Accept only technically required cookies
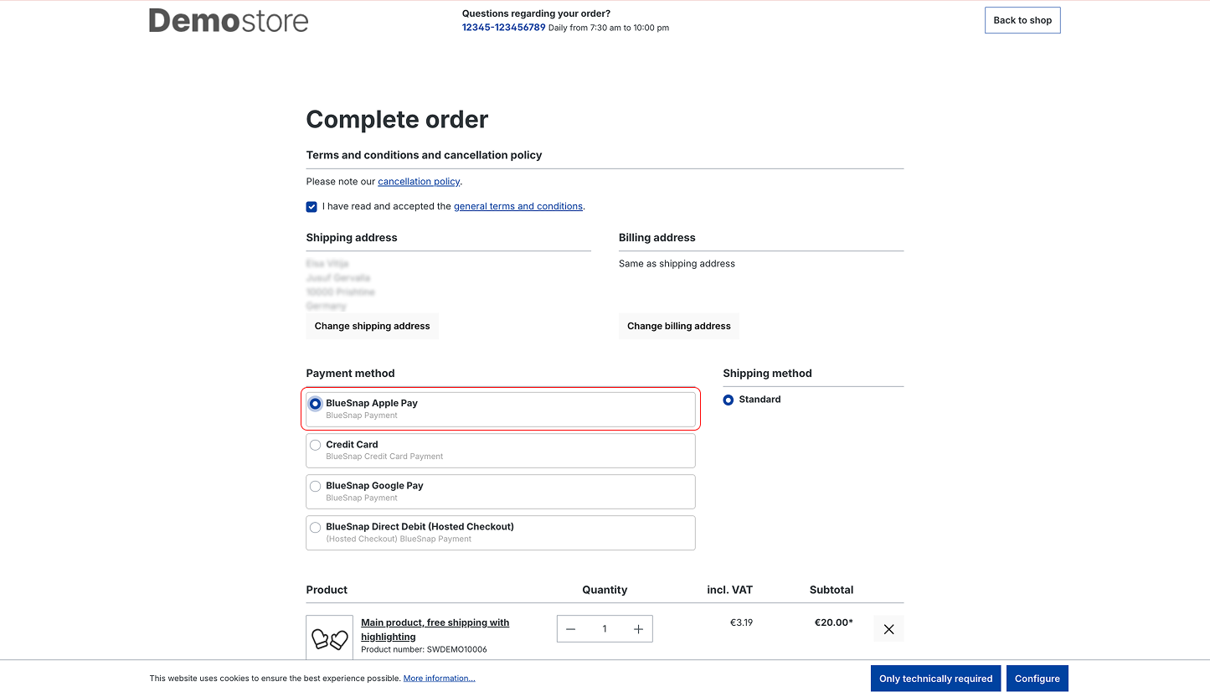This screenshot has height=697, width=1210. click(935, 679)
